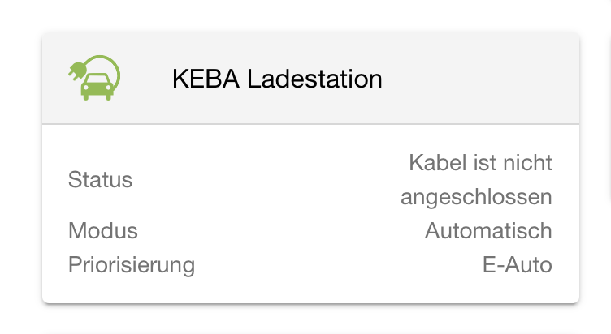This screenshot has width=611, height=334.
Task: Click the plug symbol on the charger icon
Action: click(x=77, y=70)
